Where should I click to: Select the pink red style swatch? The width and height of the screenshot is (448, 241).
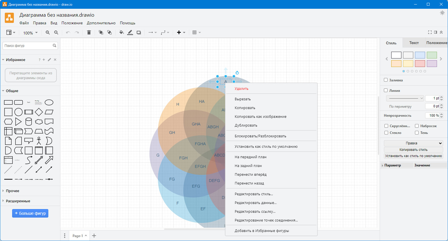[x=420, y=64]
